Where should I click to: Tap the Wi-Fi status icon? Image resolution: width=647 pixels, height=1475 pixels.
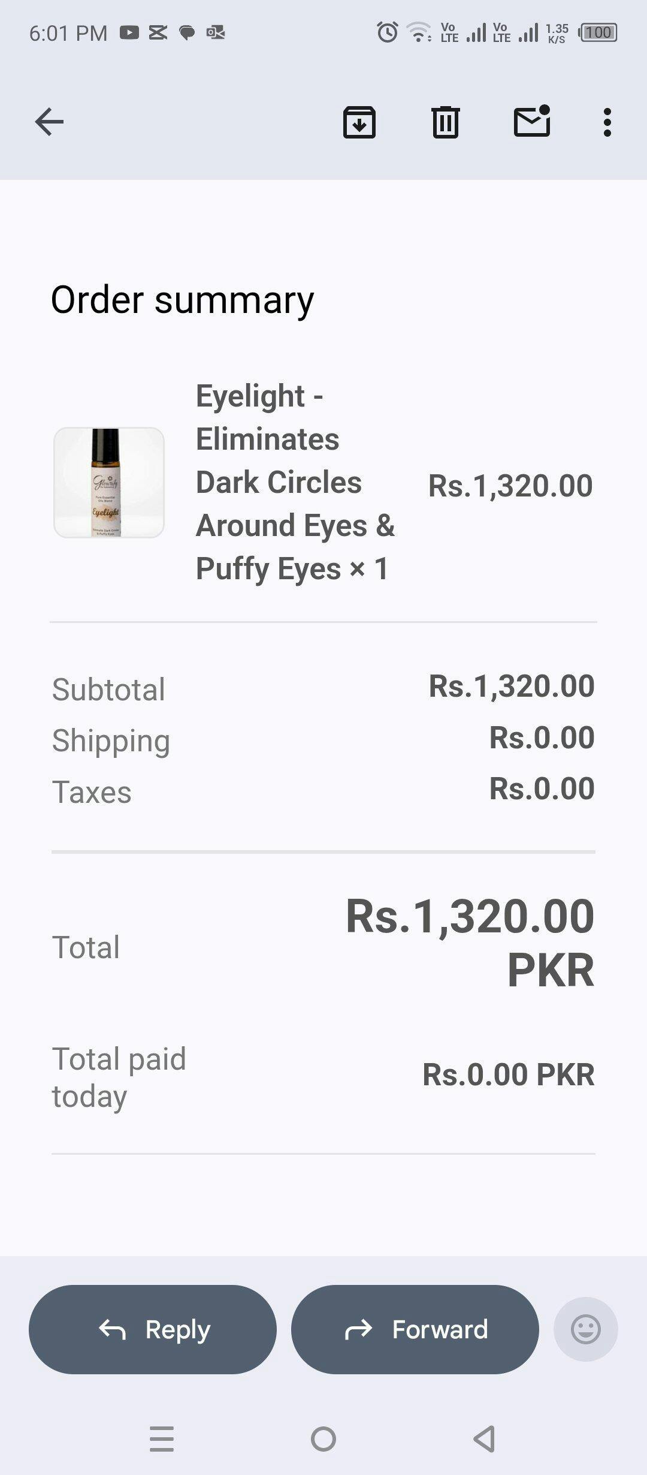pyautogui.click(x=419, y=32)
